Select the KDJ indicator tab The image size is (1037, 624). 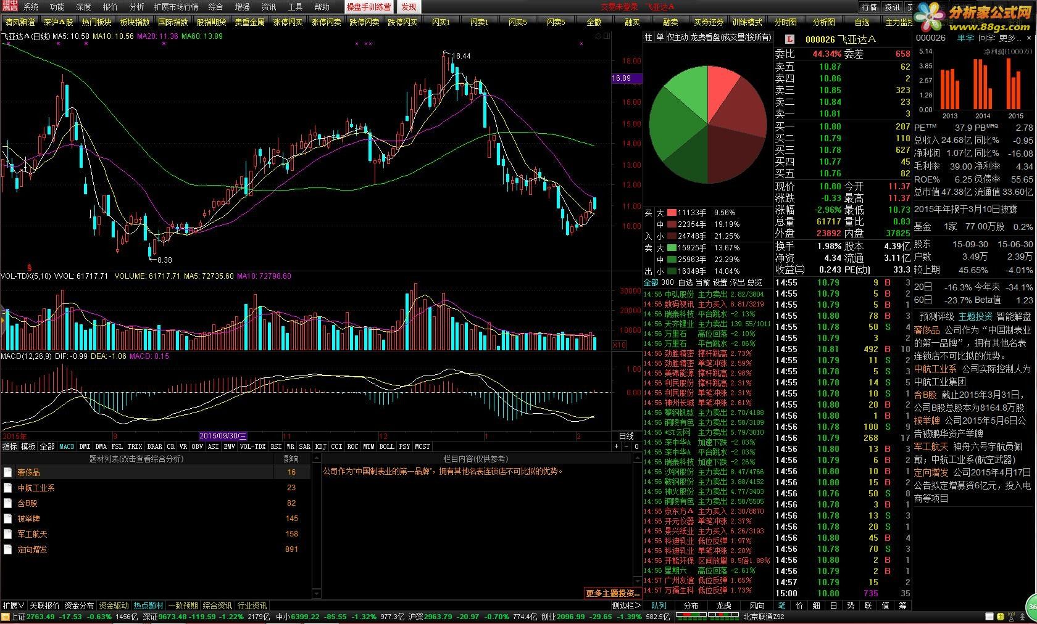point(320,446)
